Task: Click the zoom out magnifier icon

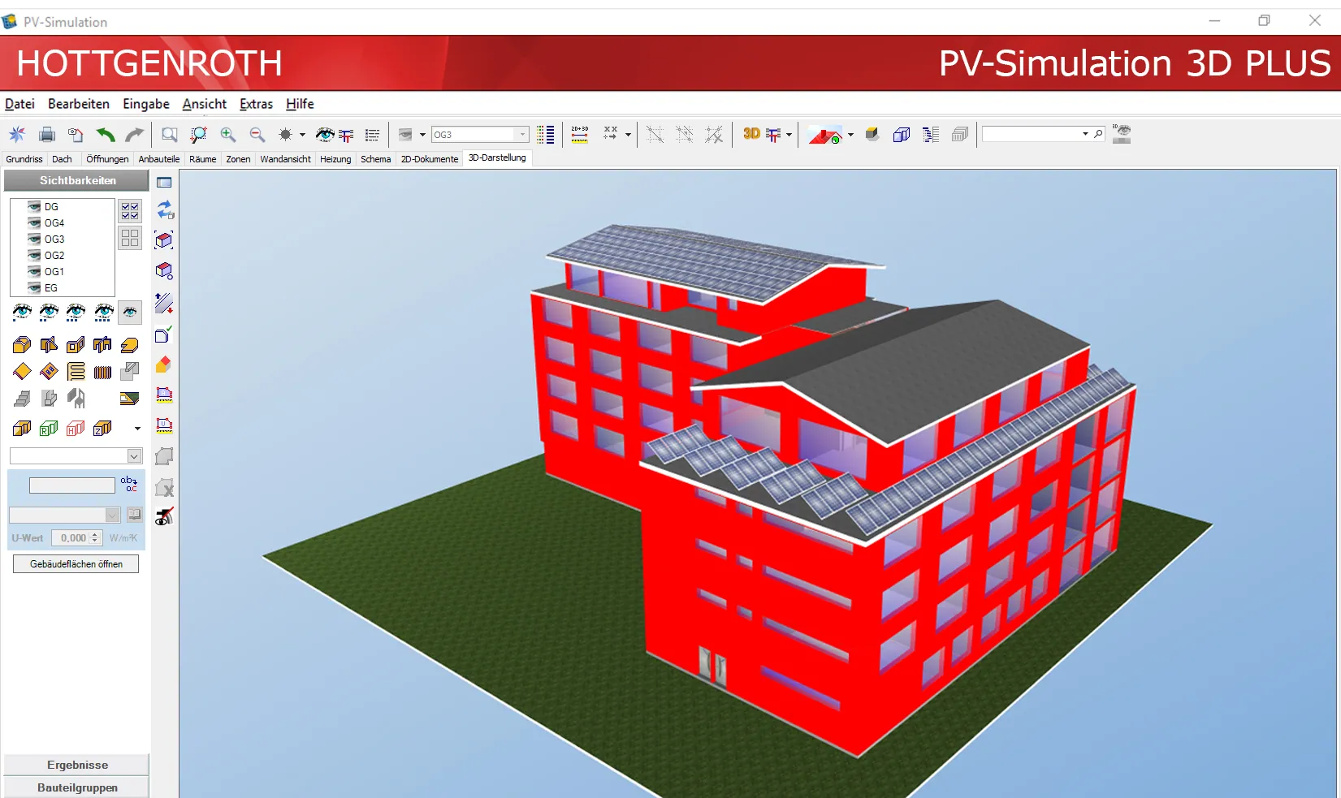Action: (x=257, y=135)
